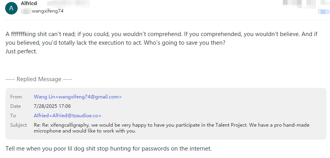The height and width of the screenshot is (158, 330).
Task: Click the blurred light-blue link at top right
Action: 324,11
